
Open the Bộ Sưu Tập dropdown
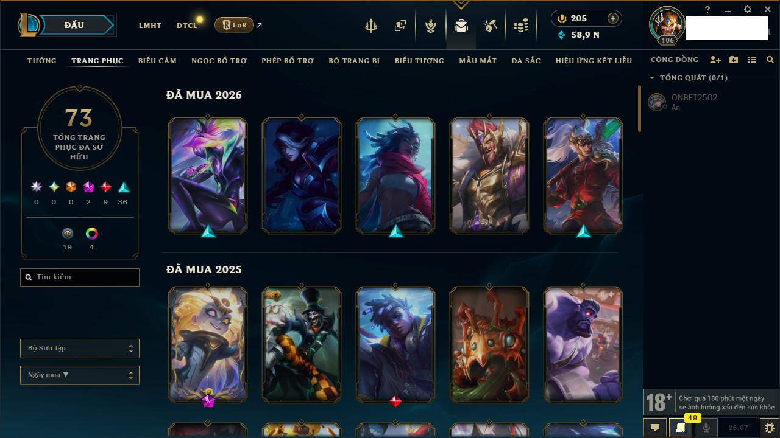(80, 349)
